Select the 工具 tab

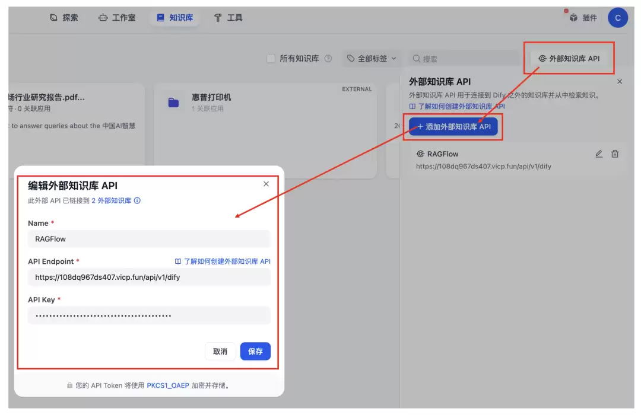228,18
